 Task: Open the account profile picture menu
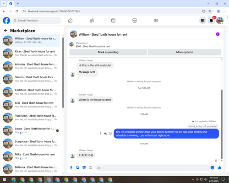click(220, 21)
